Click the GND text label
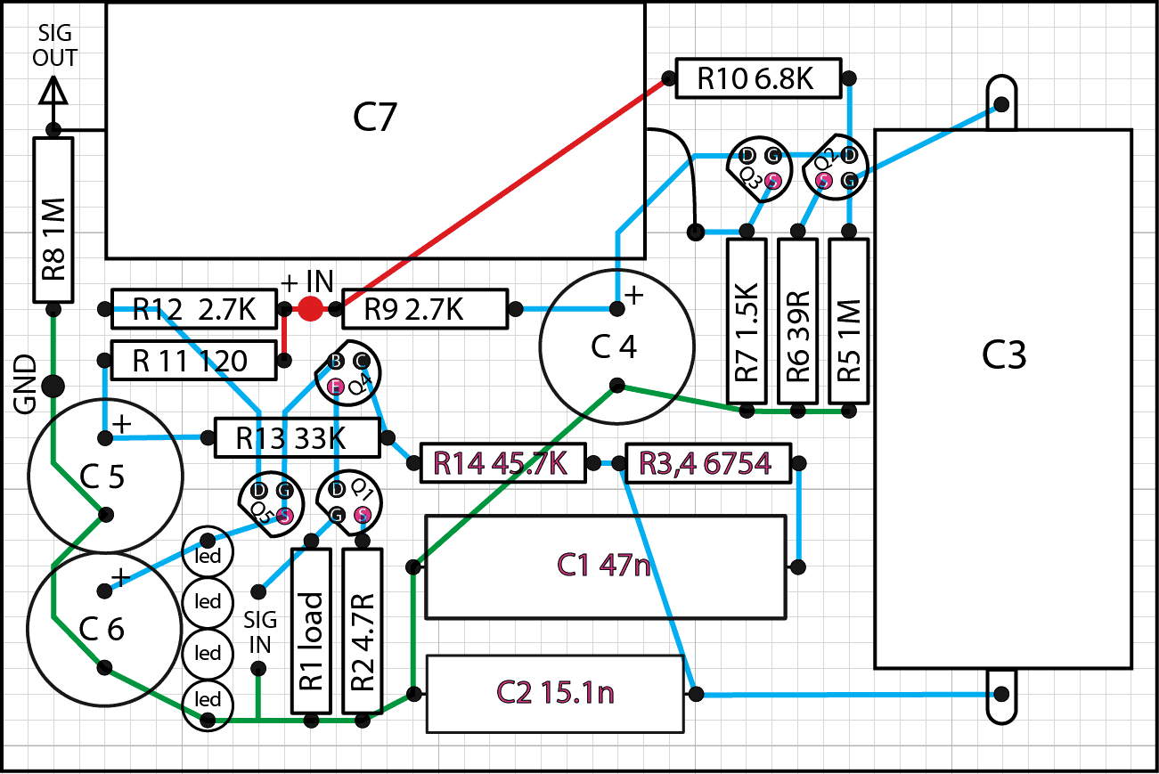Image resolution: width=1159 pixels, height=774 pixels. pos(27,385)
